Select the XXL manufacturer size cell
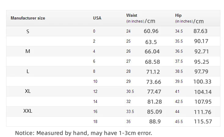This screenshot has height=137, width=224. point(28,111)
